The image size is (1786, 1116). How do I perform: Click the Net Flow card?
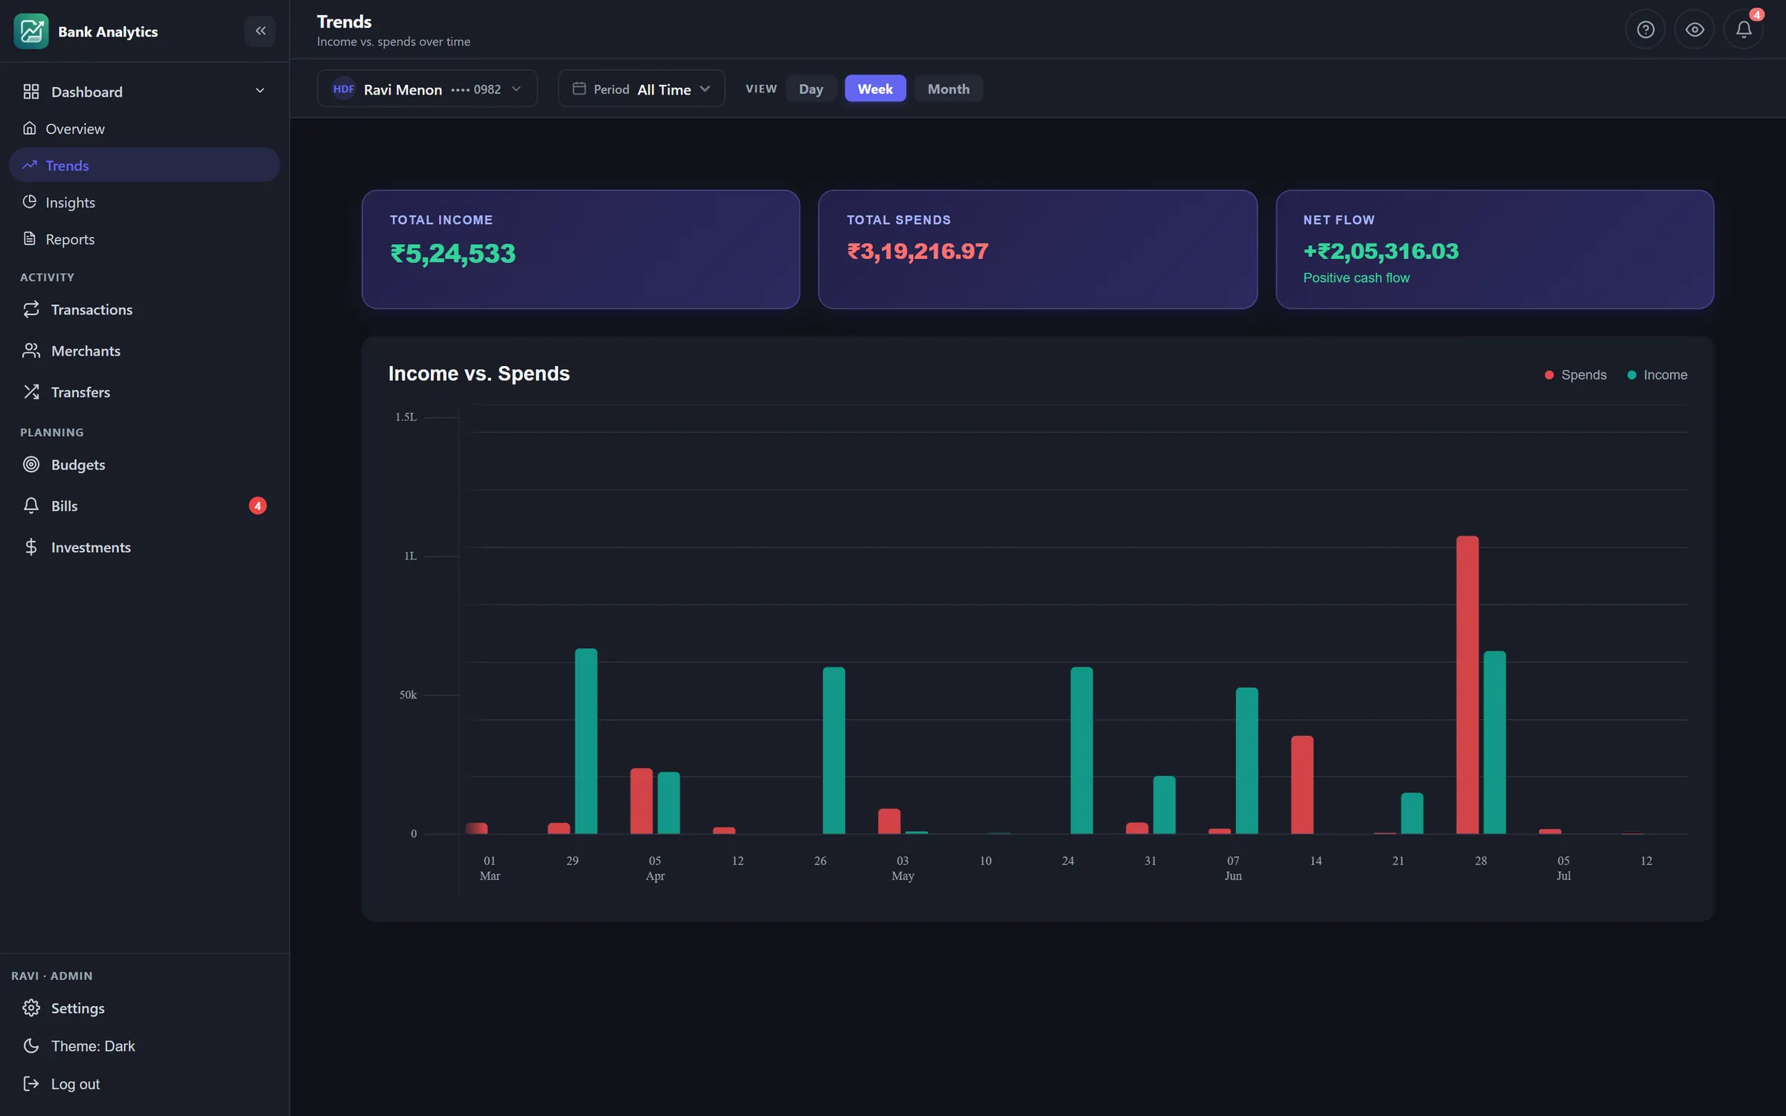1494,249
